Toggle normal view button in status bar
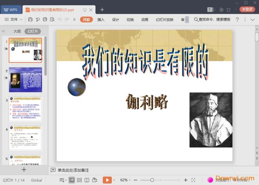The width and height of the screenshot is (259, 185). coord(72,180)
